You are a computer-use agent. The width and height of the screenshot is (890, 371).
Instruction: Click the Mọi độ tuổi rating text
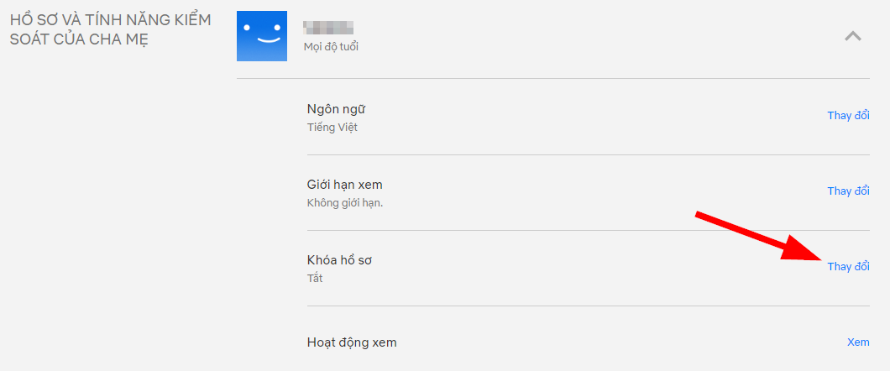coord(331,47)
